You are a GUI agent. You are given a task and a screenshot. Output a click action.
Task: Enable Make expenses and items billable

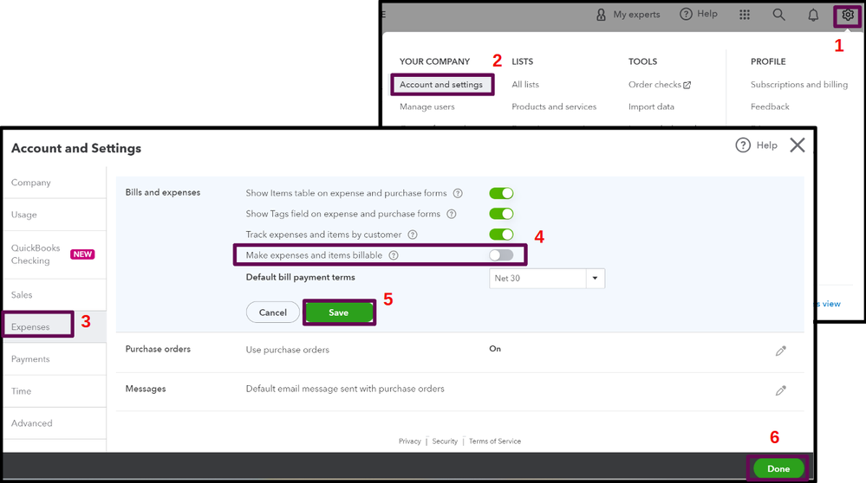(501, 254)
